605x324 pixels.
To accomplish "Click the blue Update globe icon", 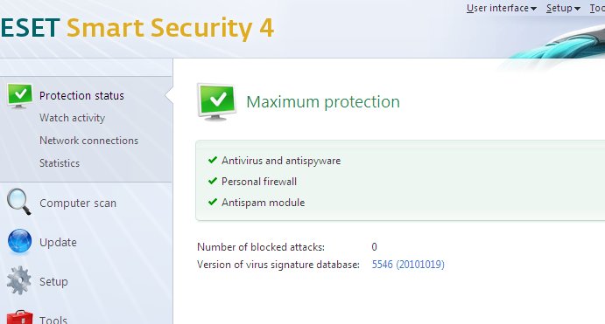I will (x=19, y=241).
